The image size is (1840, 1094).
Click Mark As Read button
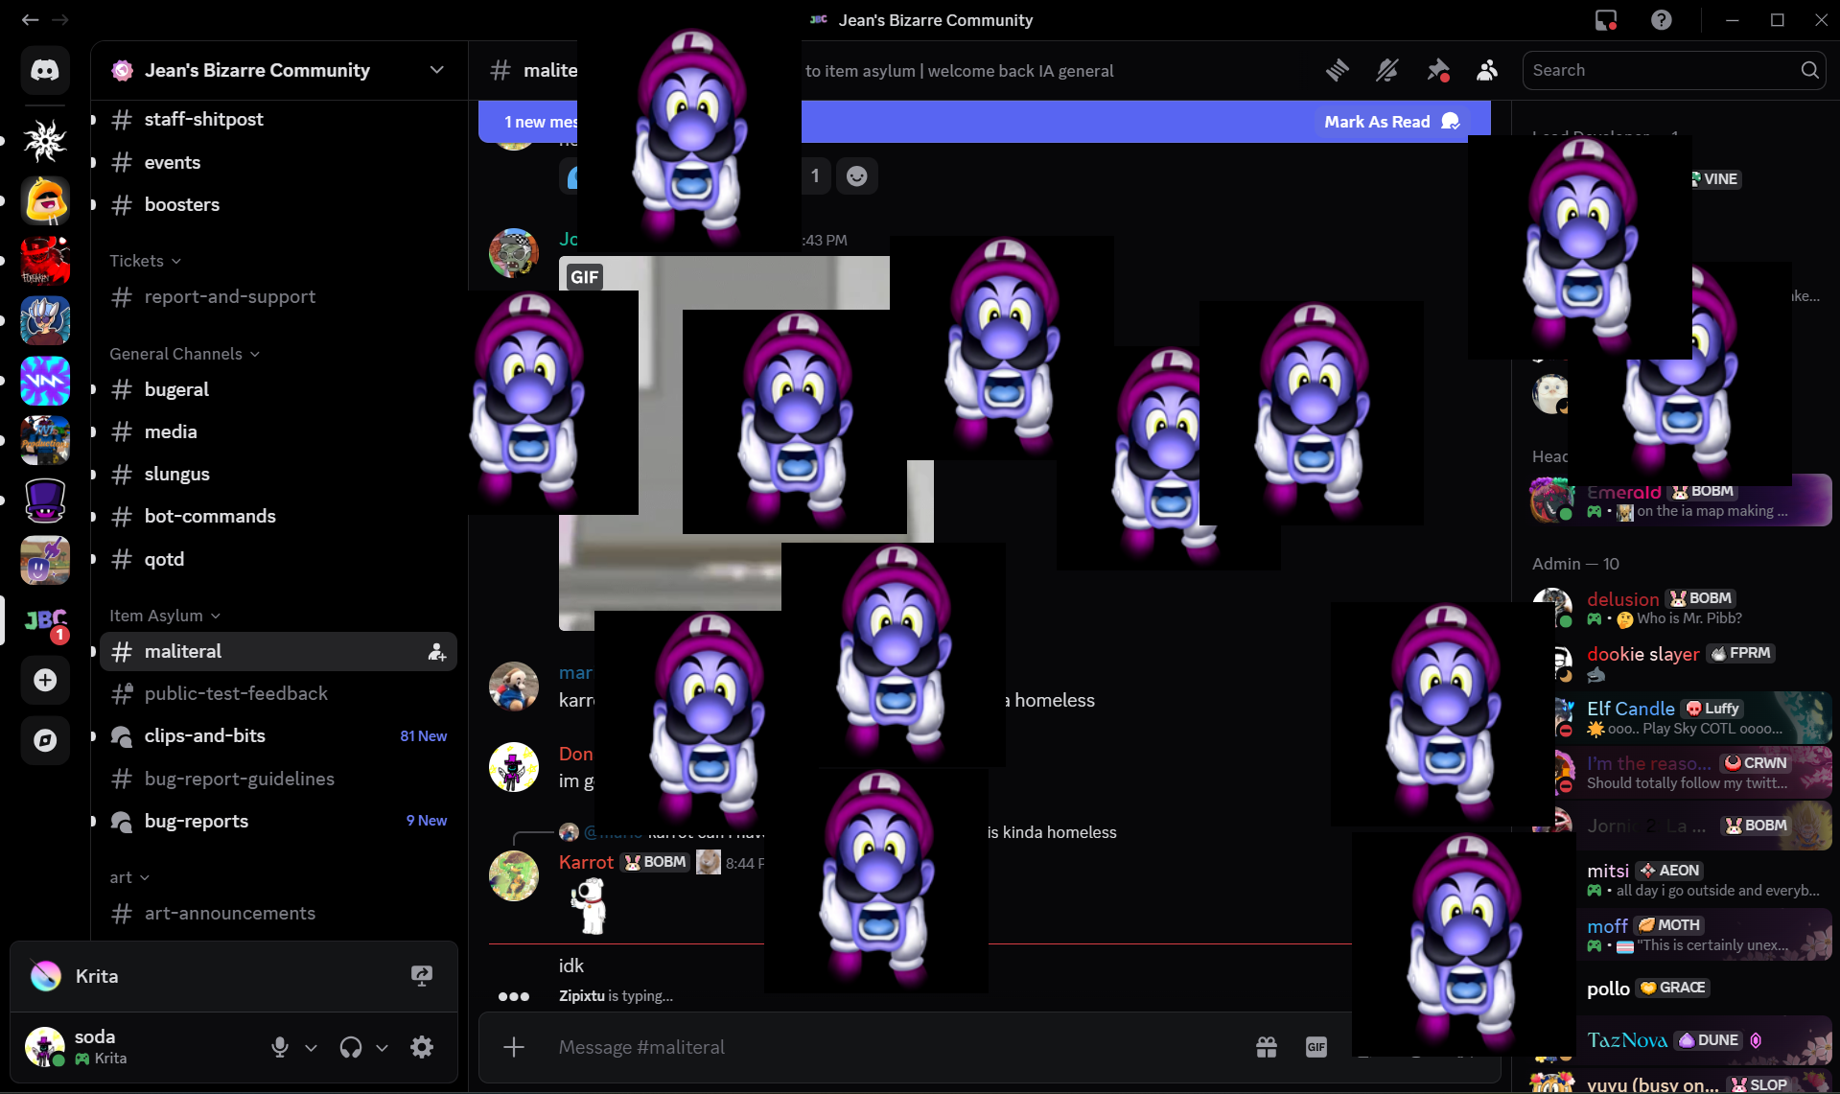(1391, 122)
